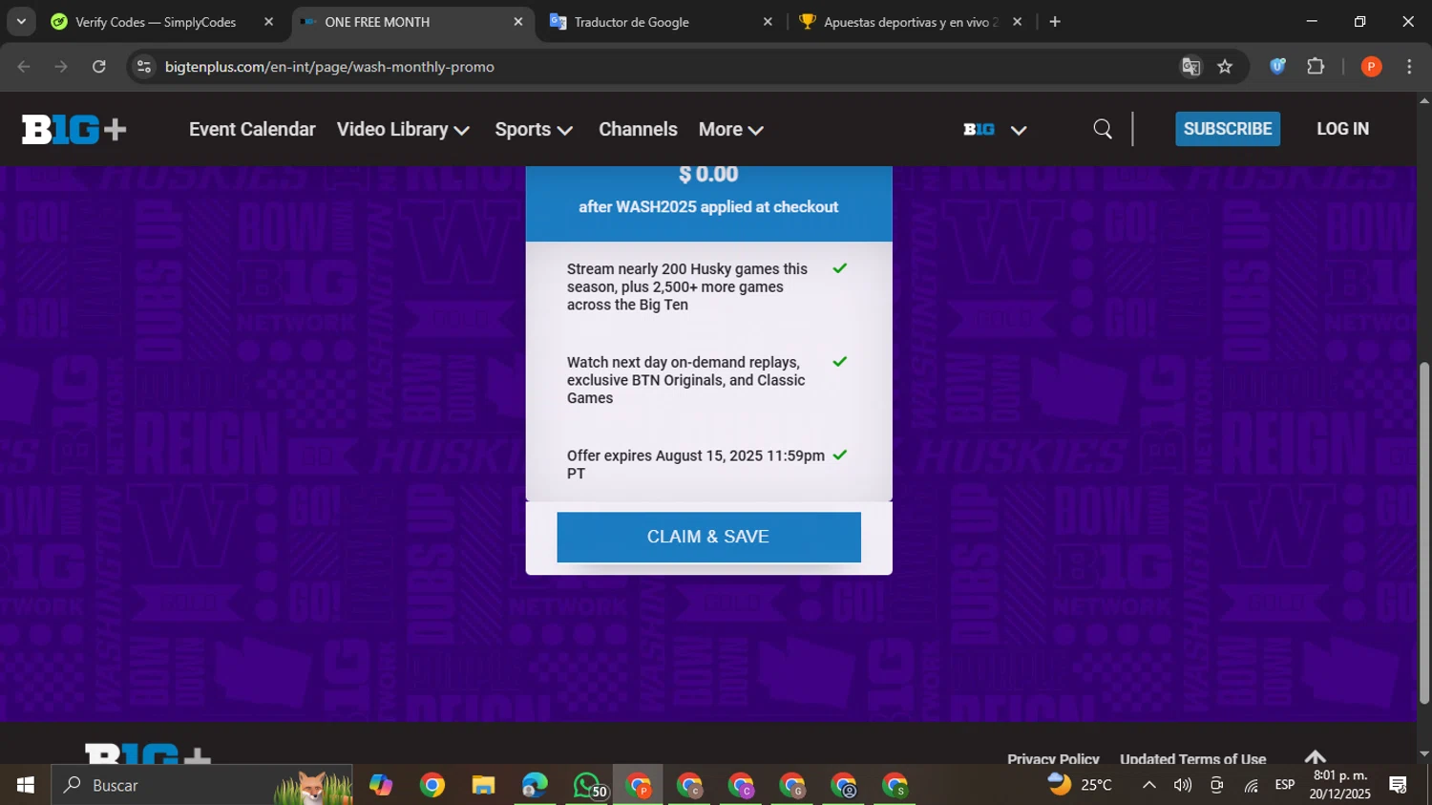Click the scroll-to-top arrow in footer
The width and height of the screenshot is (1432, 805).
pos(1315,757)
